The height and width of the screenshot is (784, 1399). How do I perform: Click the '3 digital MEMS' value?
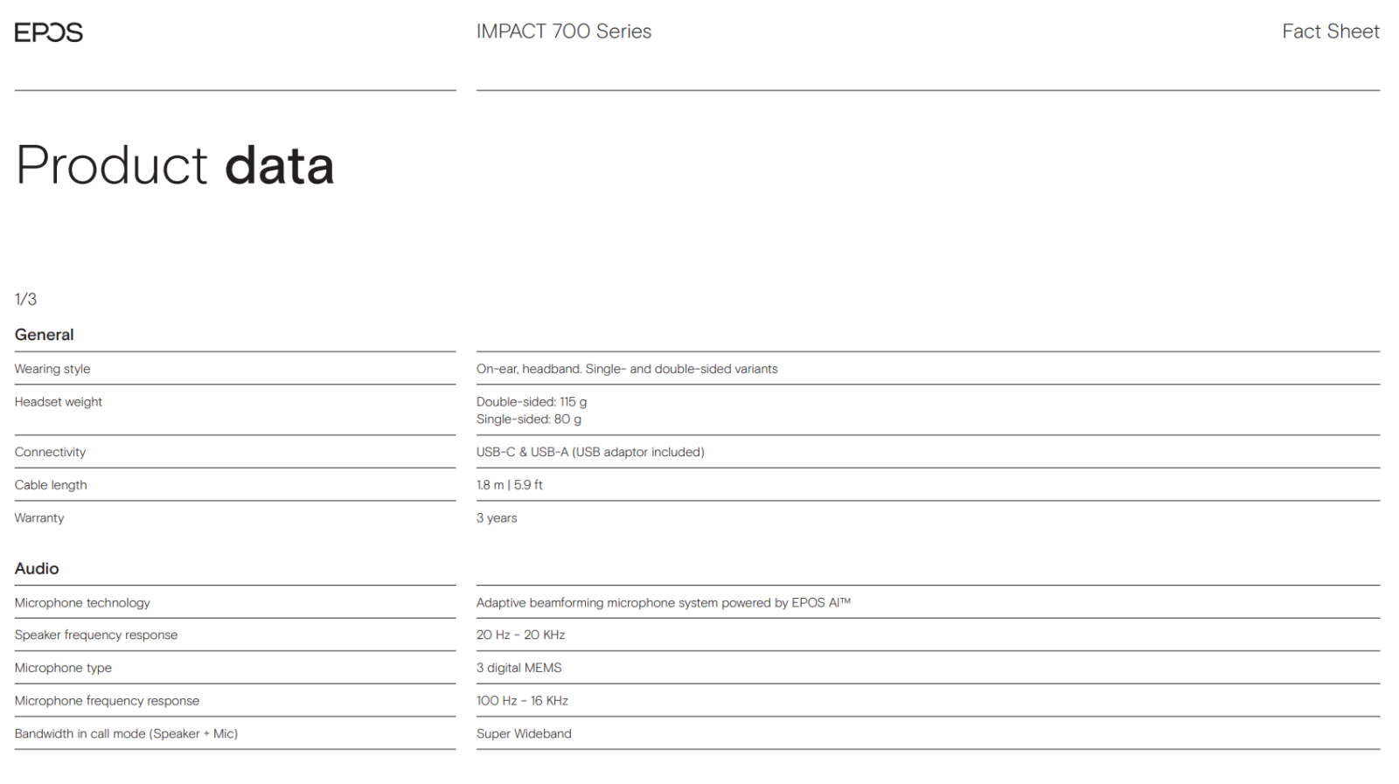pyautogui.click(x=519, y=668)
